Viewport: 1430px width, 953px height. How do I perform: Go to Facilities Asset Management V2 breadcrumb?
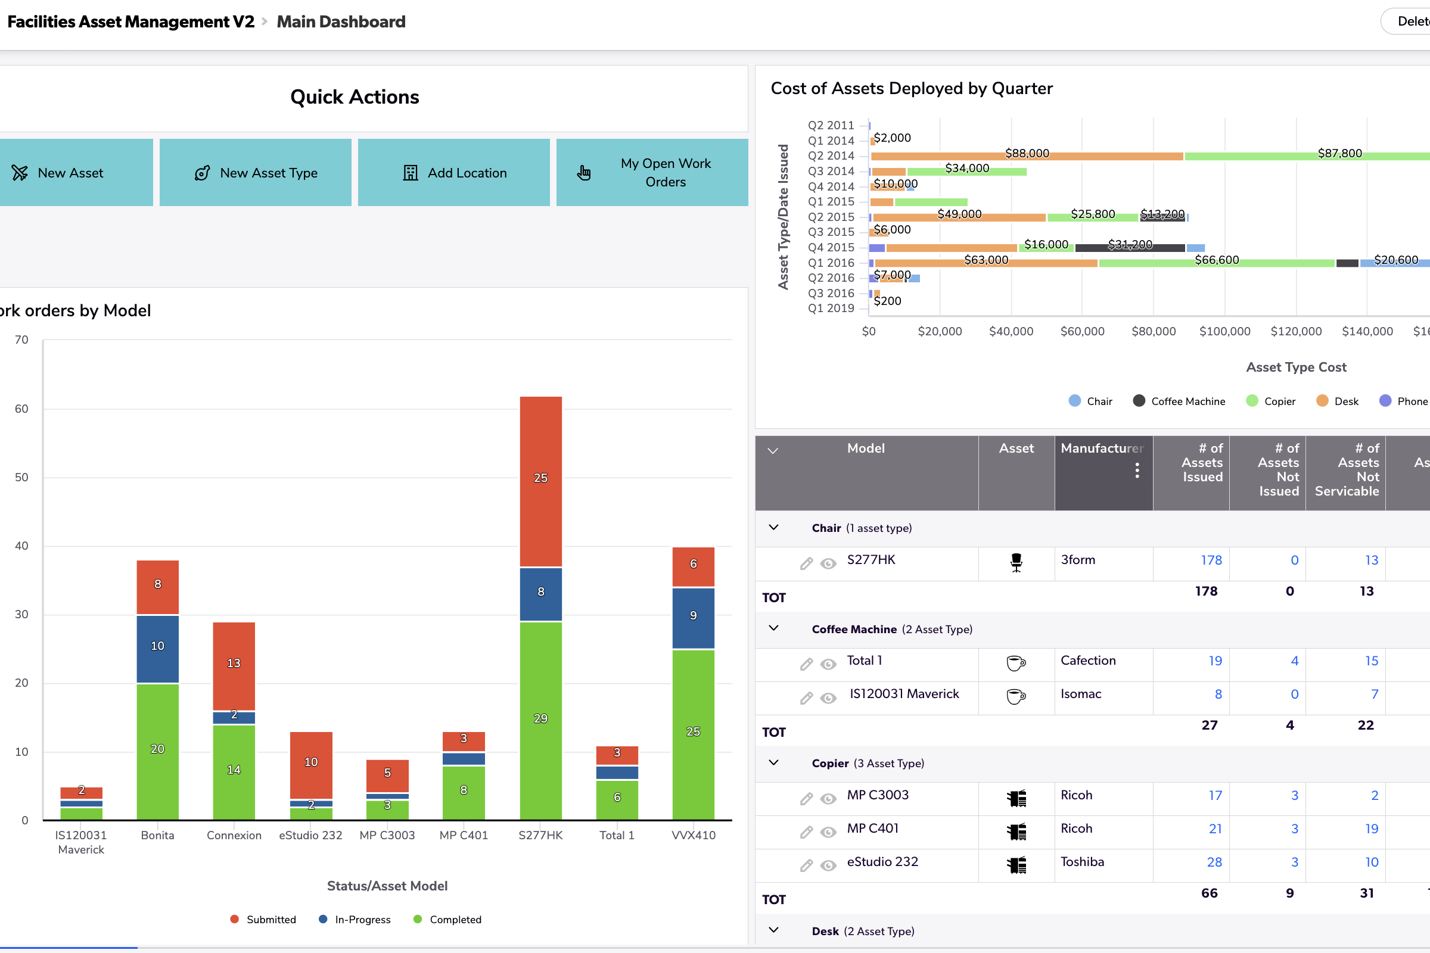point(130,22)
